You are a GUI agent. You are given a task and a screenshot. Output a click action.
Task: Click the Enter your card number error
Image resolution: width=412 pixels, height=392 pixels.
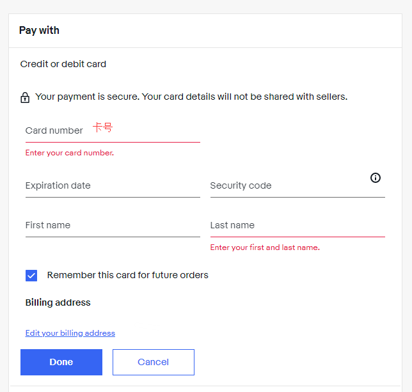(x=70, y=153)
